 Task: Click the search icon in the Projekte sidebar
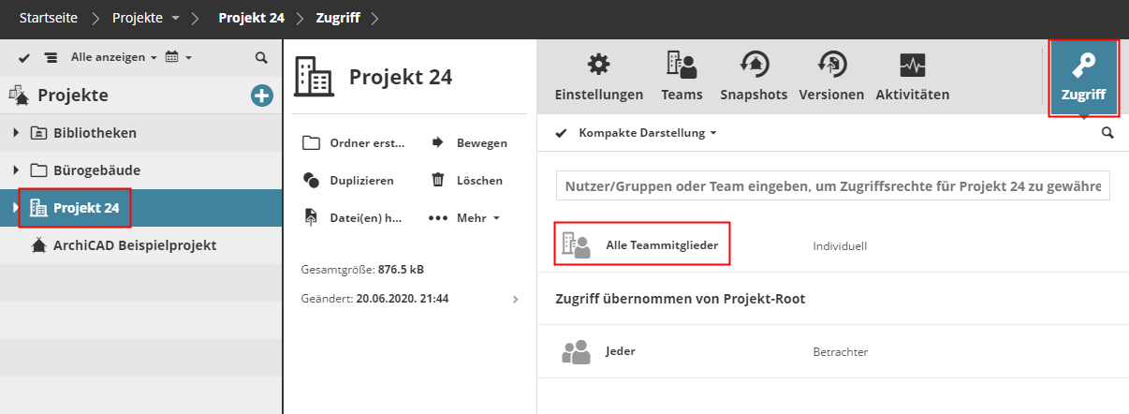pyautogui.click(x=261, y=58)
